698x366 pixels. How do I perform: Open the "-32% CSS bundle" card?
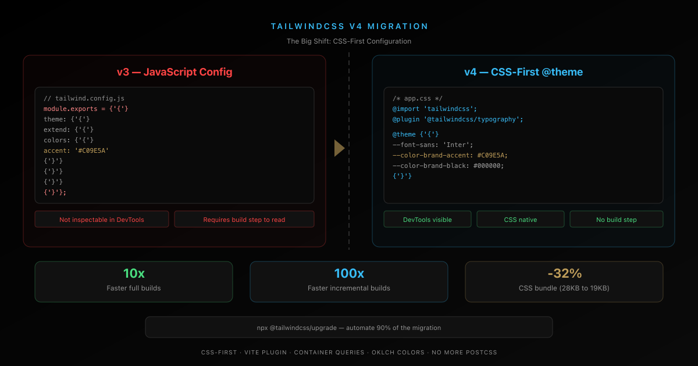coord(564,281)
